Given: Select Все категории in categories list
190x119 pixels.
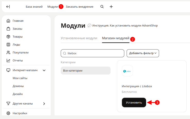Looking at the screenshot, I should (x=86, y=71).
